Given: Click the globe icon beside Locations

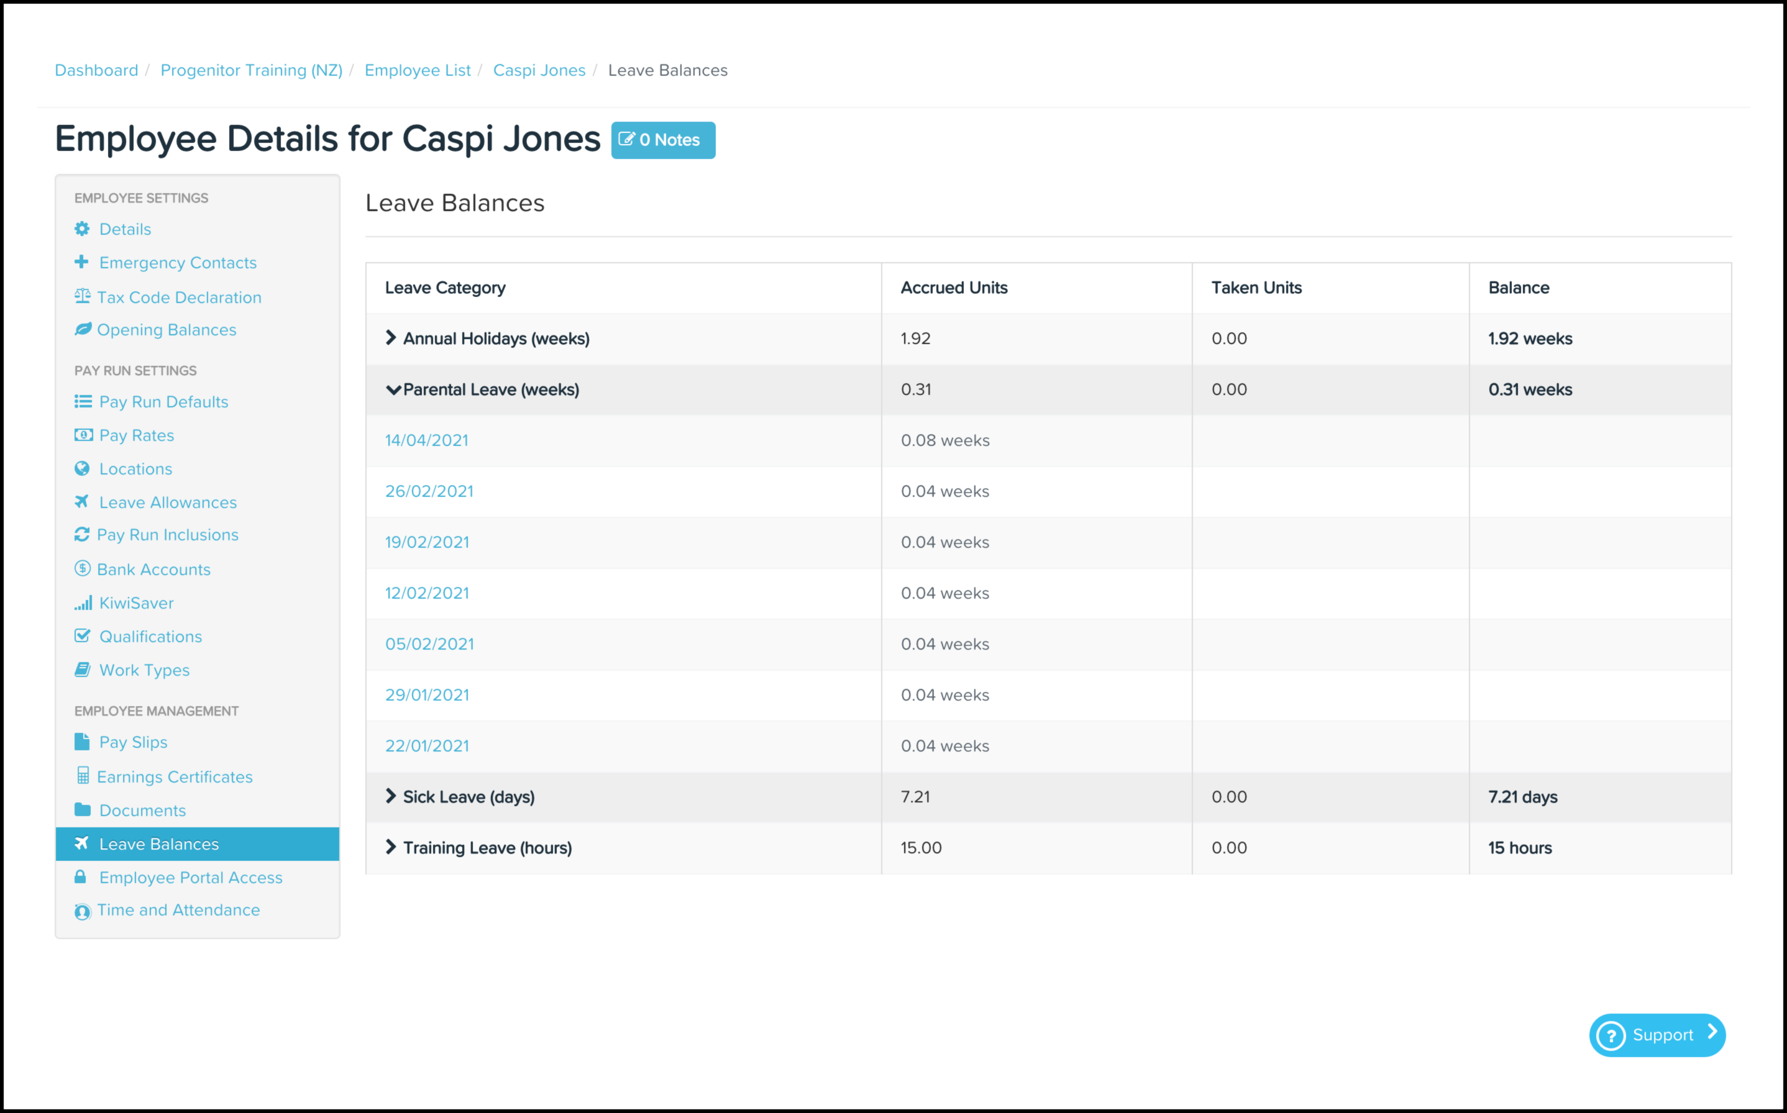Looking at the screenshot, I should [82, 469].
